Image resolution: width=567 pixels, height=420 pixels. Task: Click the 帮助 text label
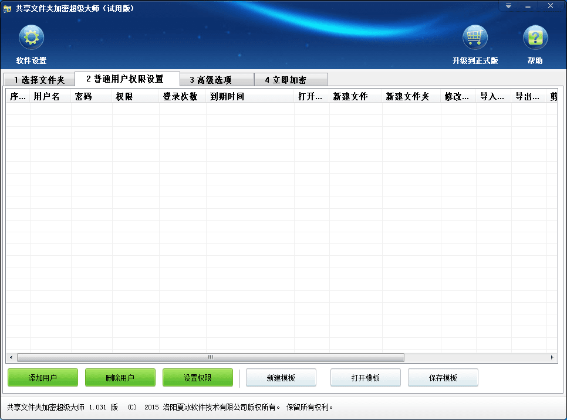coord(535,60)
